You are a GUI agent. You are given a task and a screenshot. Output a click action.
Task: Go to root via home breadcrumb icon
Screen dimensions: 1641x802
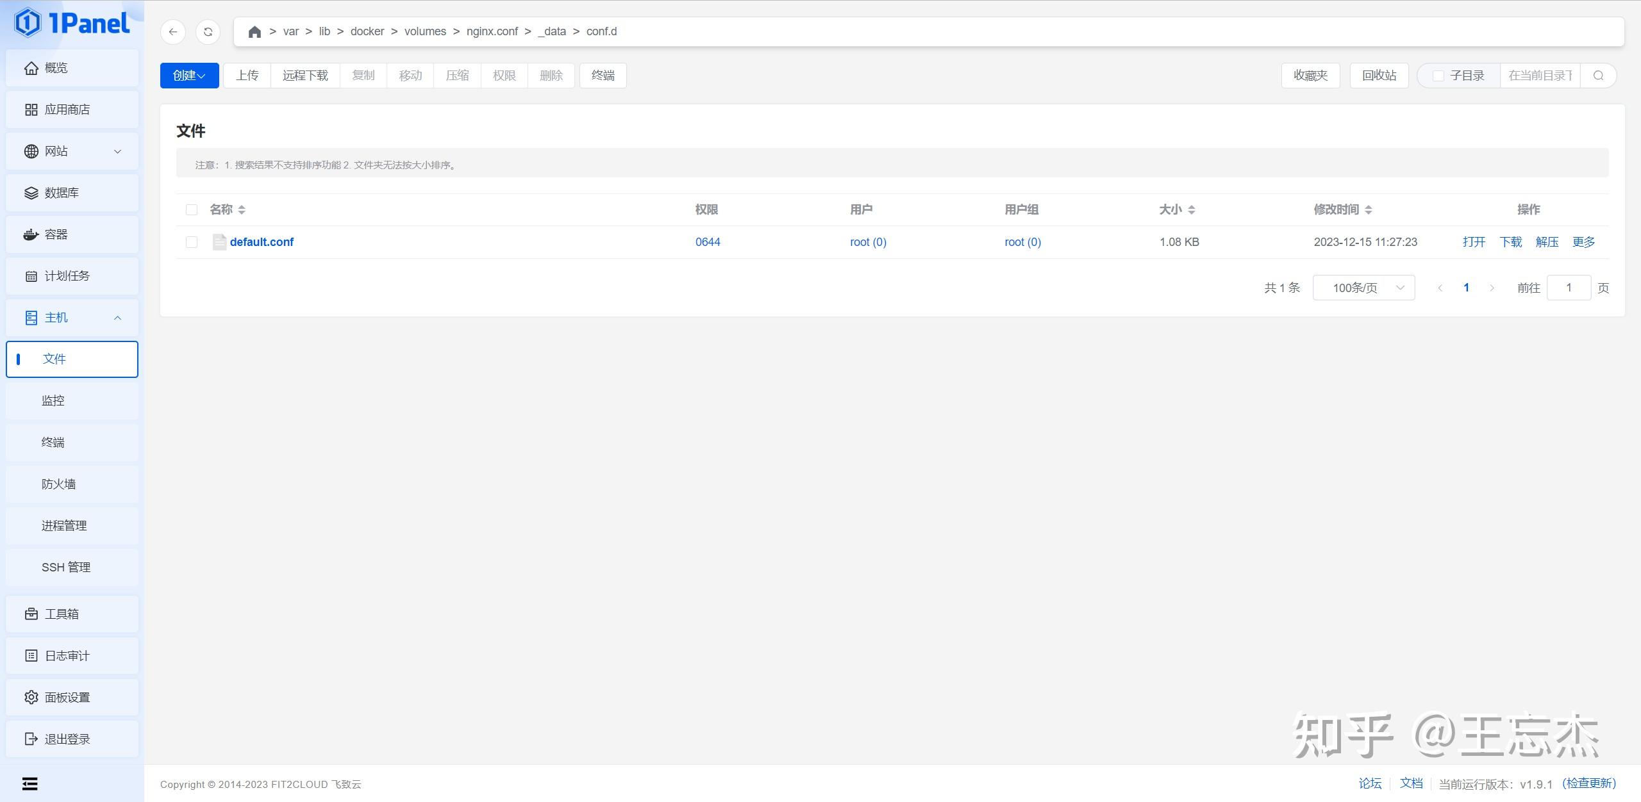tap(254, 32)
